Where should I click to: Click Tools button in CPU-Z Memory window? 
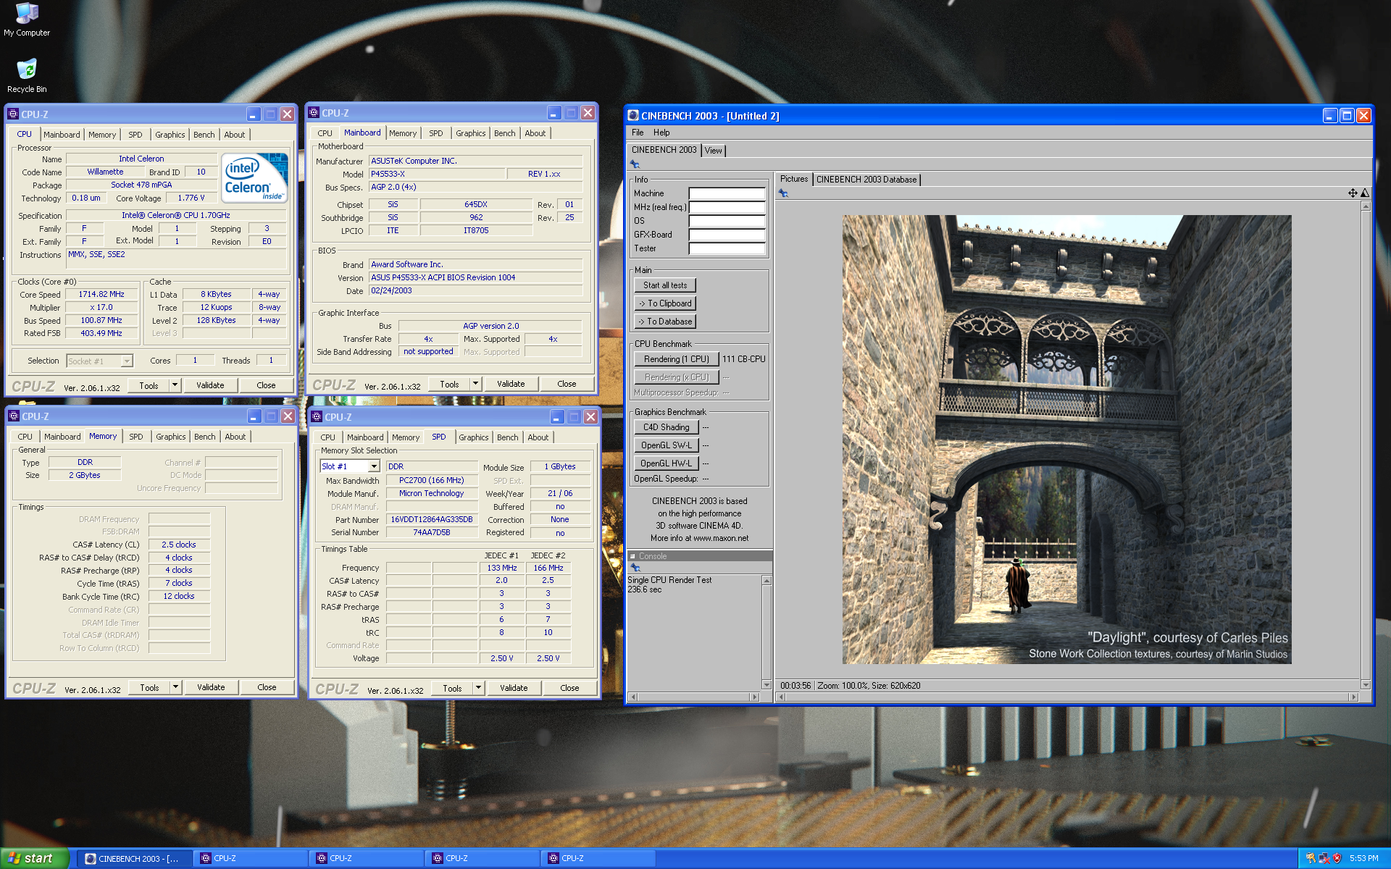point(150,688)
